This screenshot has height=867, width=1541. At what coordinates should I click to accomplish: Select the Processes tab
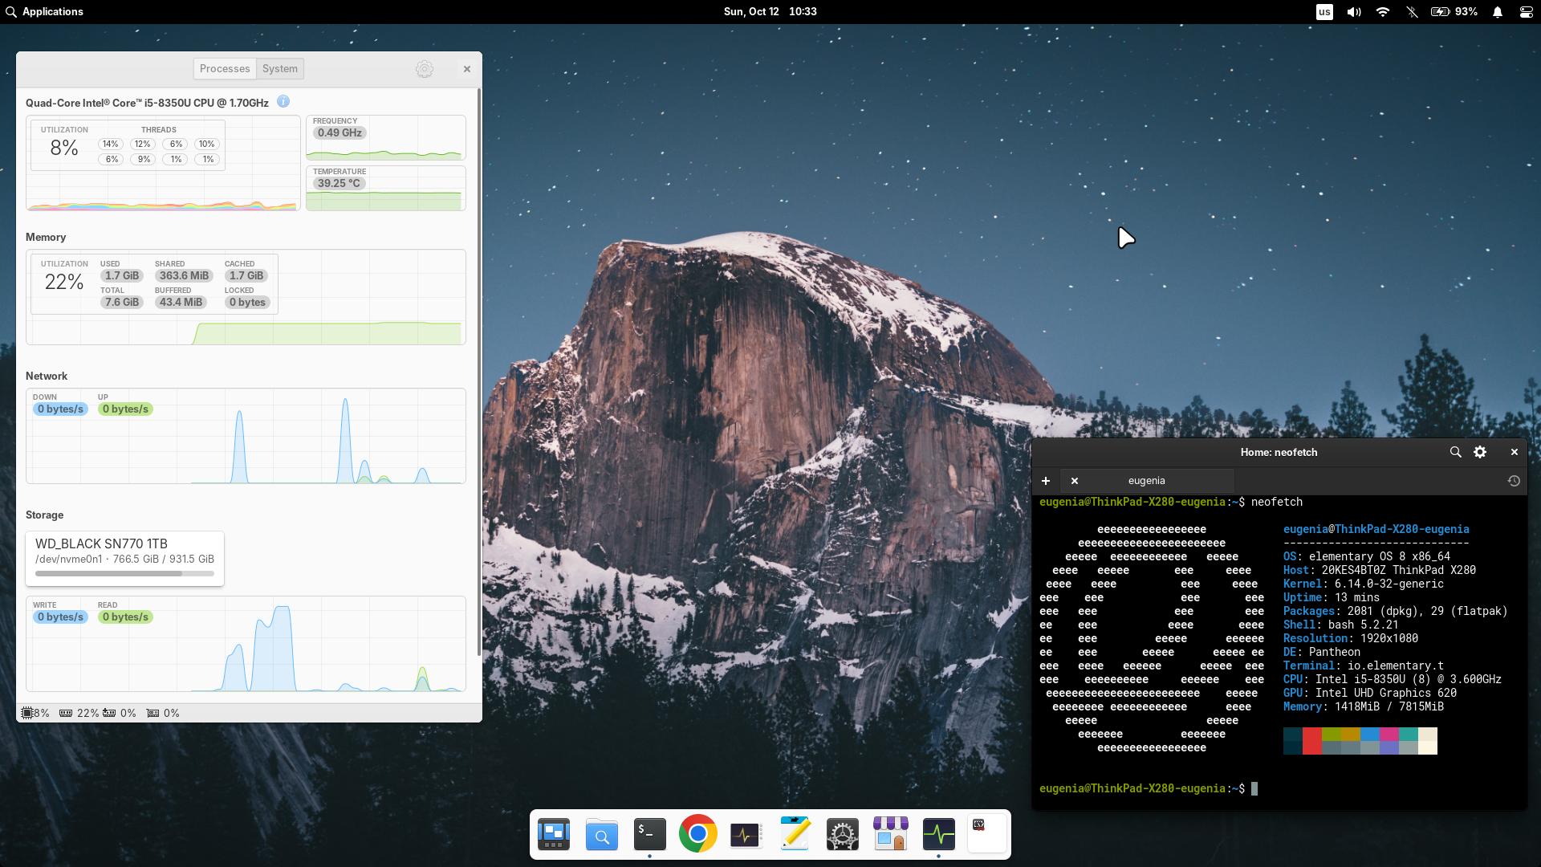click(x=225, y=68)
